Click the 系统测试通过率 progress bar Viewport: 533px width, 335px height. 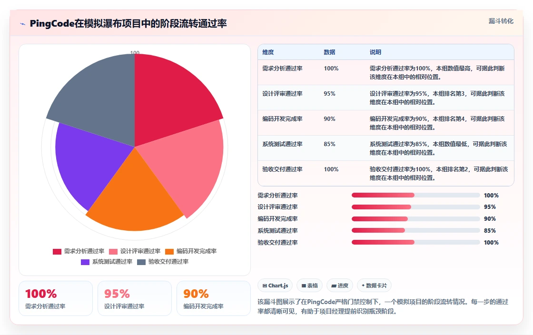pyautogui.click(x=416, y=230)
